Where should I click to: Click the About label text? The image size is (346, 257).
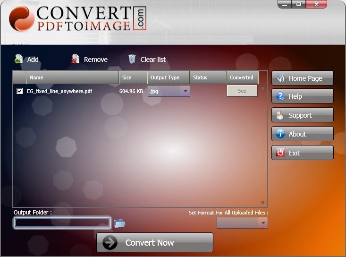(x=297, y=134)
